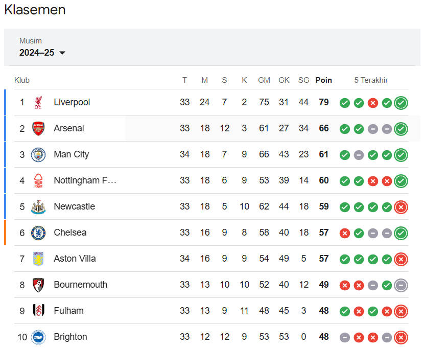Click Liverpool's latest circled win result icon
Viewport: 424px width, 348px height.
click(x=401, y=103)
